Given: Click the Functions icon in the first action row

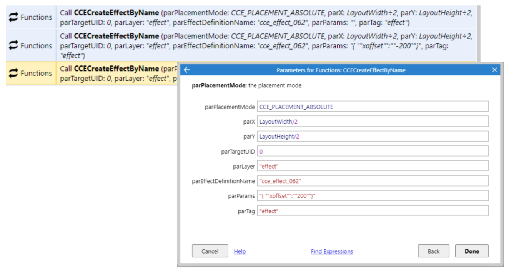Looking at the screenshot, I should point(13,17).
